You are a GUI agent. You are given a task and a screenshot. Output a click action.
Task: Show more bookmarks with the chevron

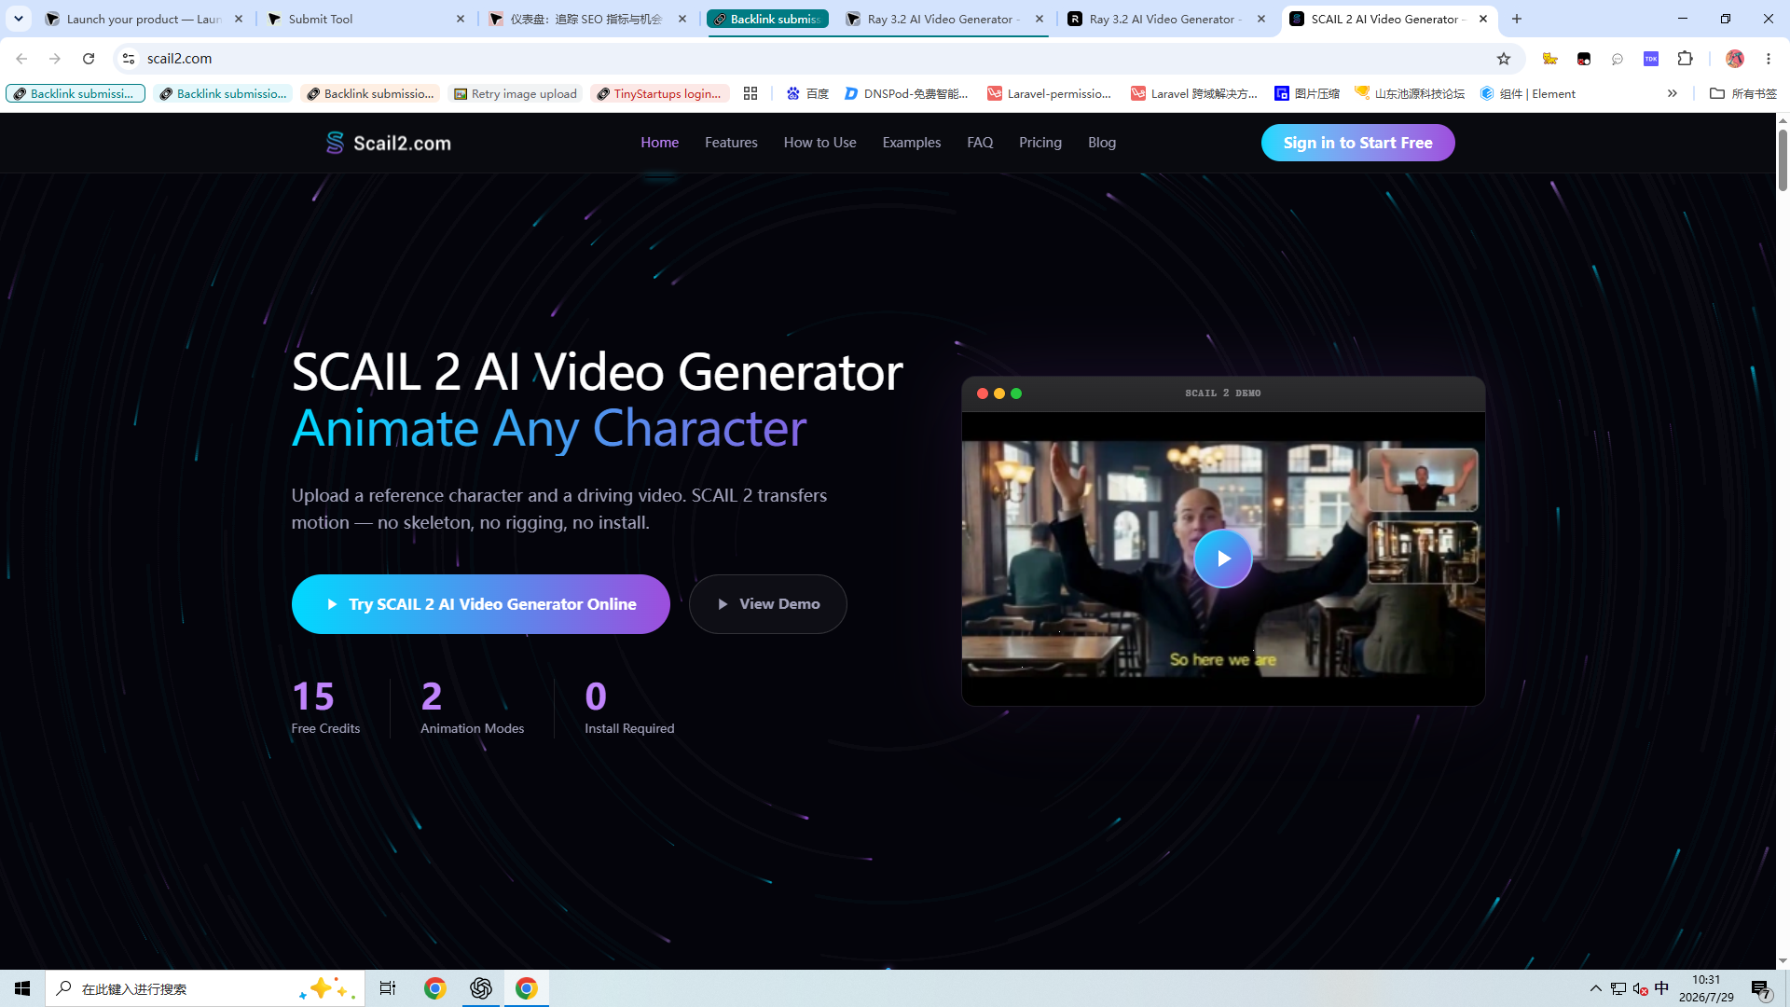tap(1673, 93)
